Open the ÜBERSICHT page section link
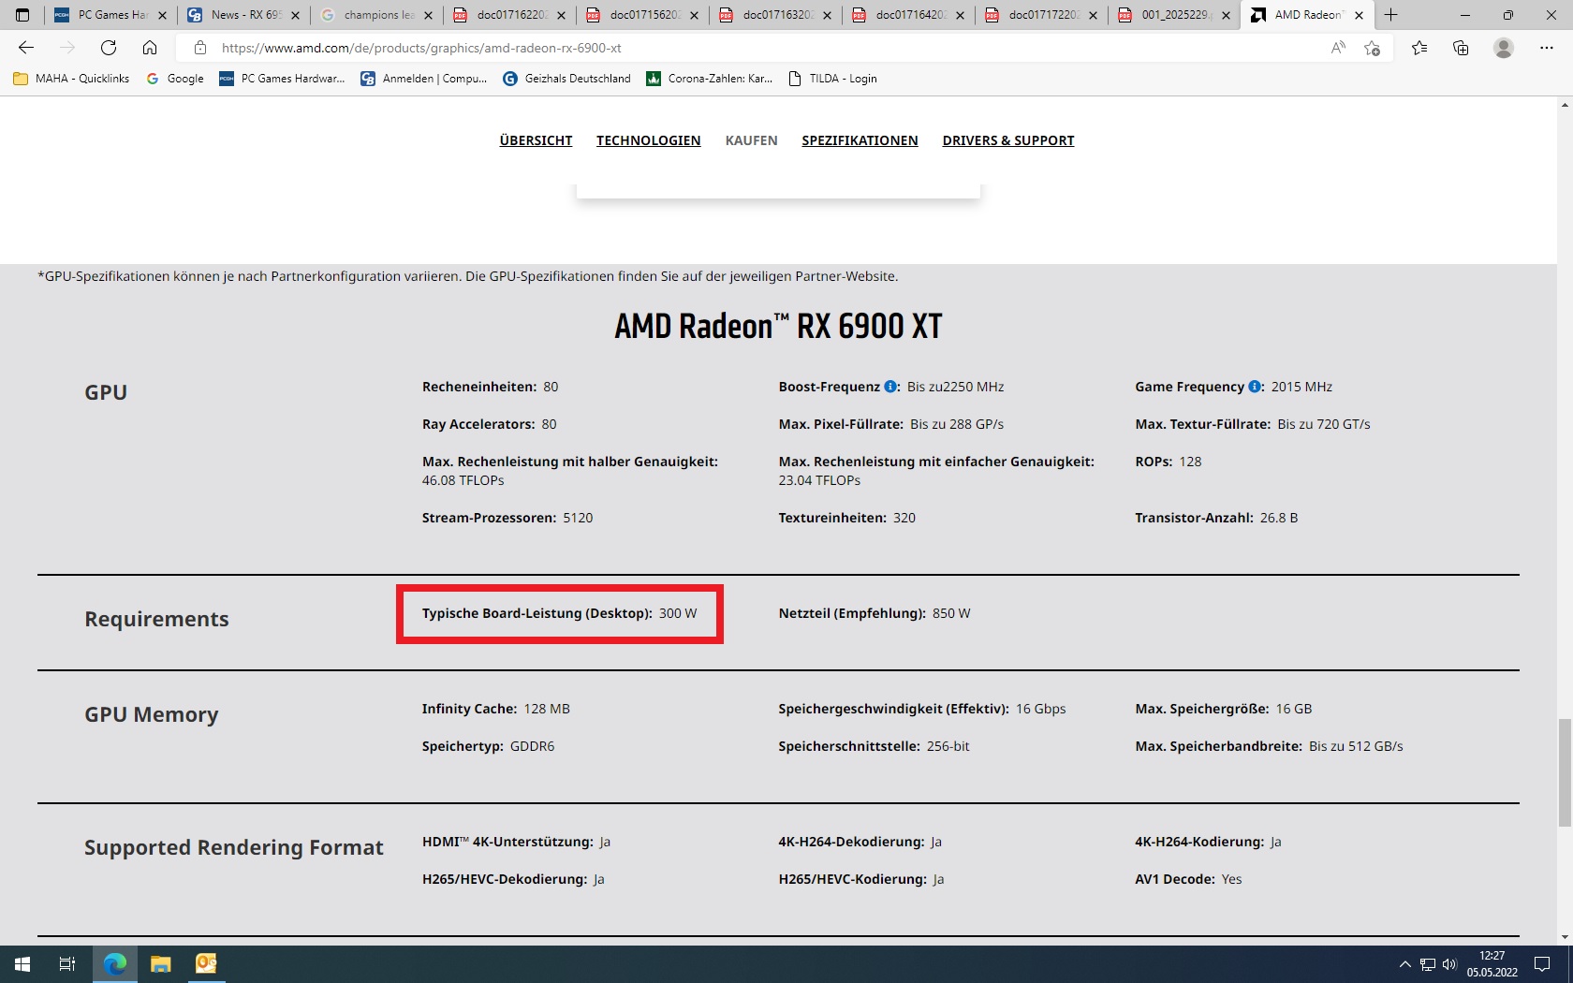The height and width of the screenshot is (983, 1573). click(536, 140)
